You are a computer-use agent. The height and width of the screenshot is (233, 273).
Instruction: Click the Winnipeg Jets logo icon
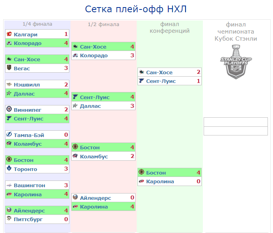(9, 109)
